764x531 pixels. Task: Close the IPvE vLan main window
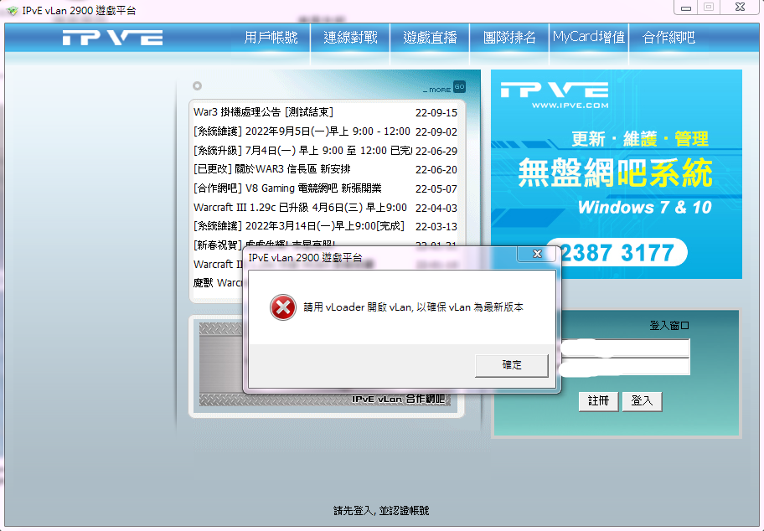click(740, 8)
